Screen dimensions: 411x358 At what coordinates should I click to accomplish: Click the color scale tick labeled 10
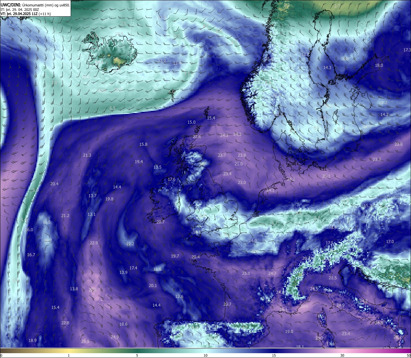pos(205,355)
